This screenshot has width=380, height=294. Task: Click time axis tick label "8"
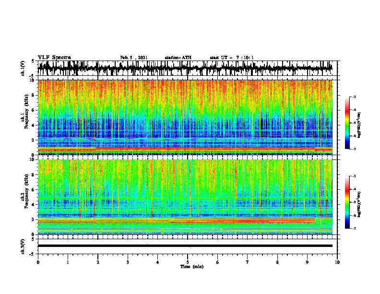click(277, 262)
